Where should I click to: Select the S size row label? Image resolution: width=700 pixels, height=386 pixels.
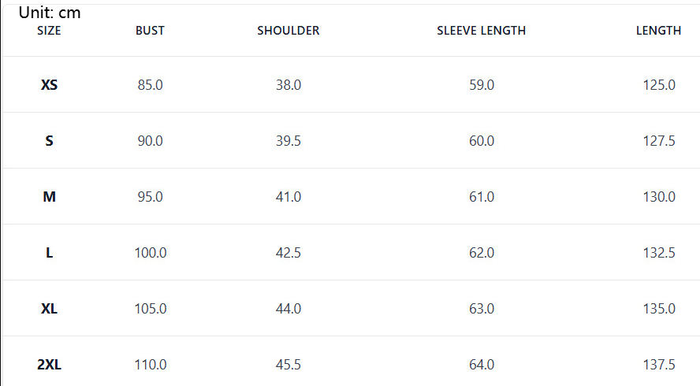coord(49,141)
